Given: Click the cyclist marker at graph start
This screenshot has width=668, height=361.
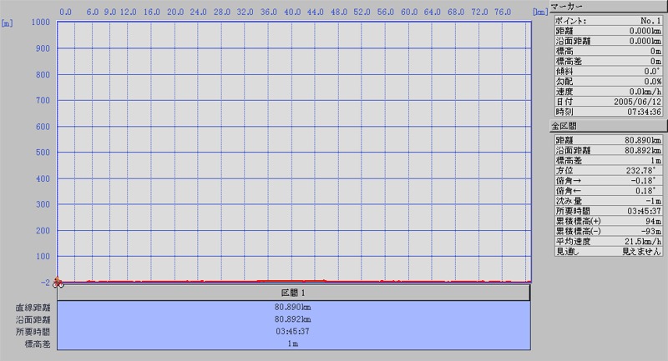Looking at the screenshot, I should [x=58, y=282].
